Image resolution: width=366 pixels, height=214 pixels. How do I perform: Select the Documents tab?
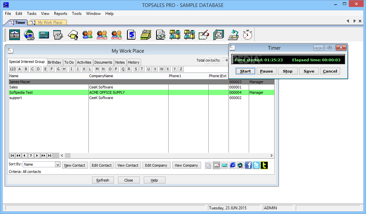pos(103,62)
